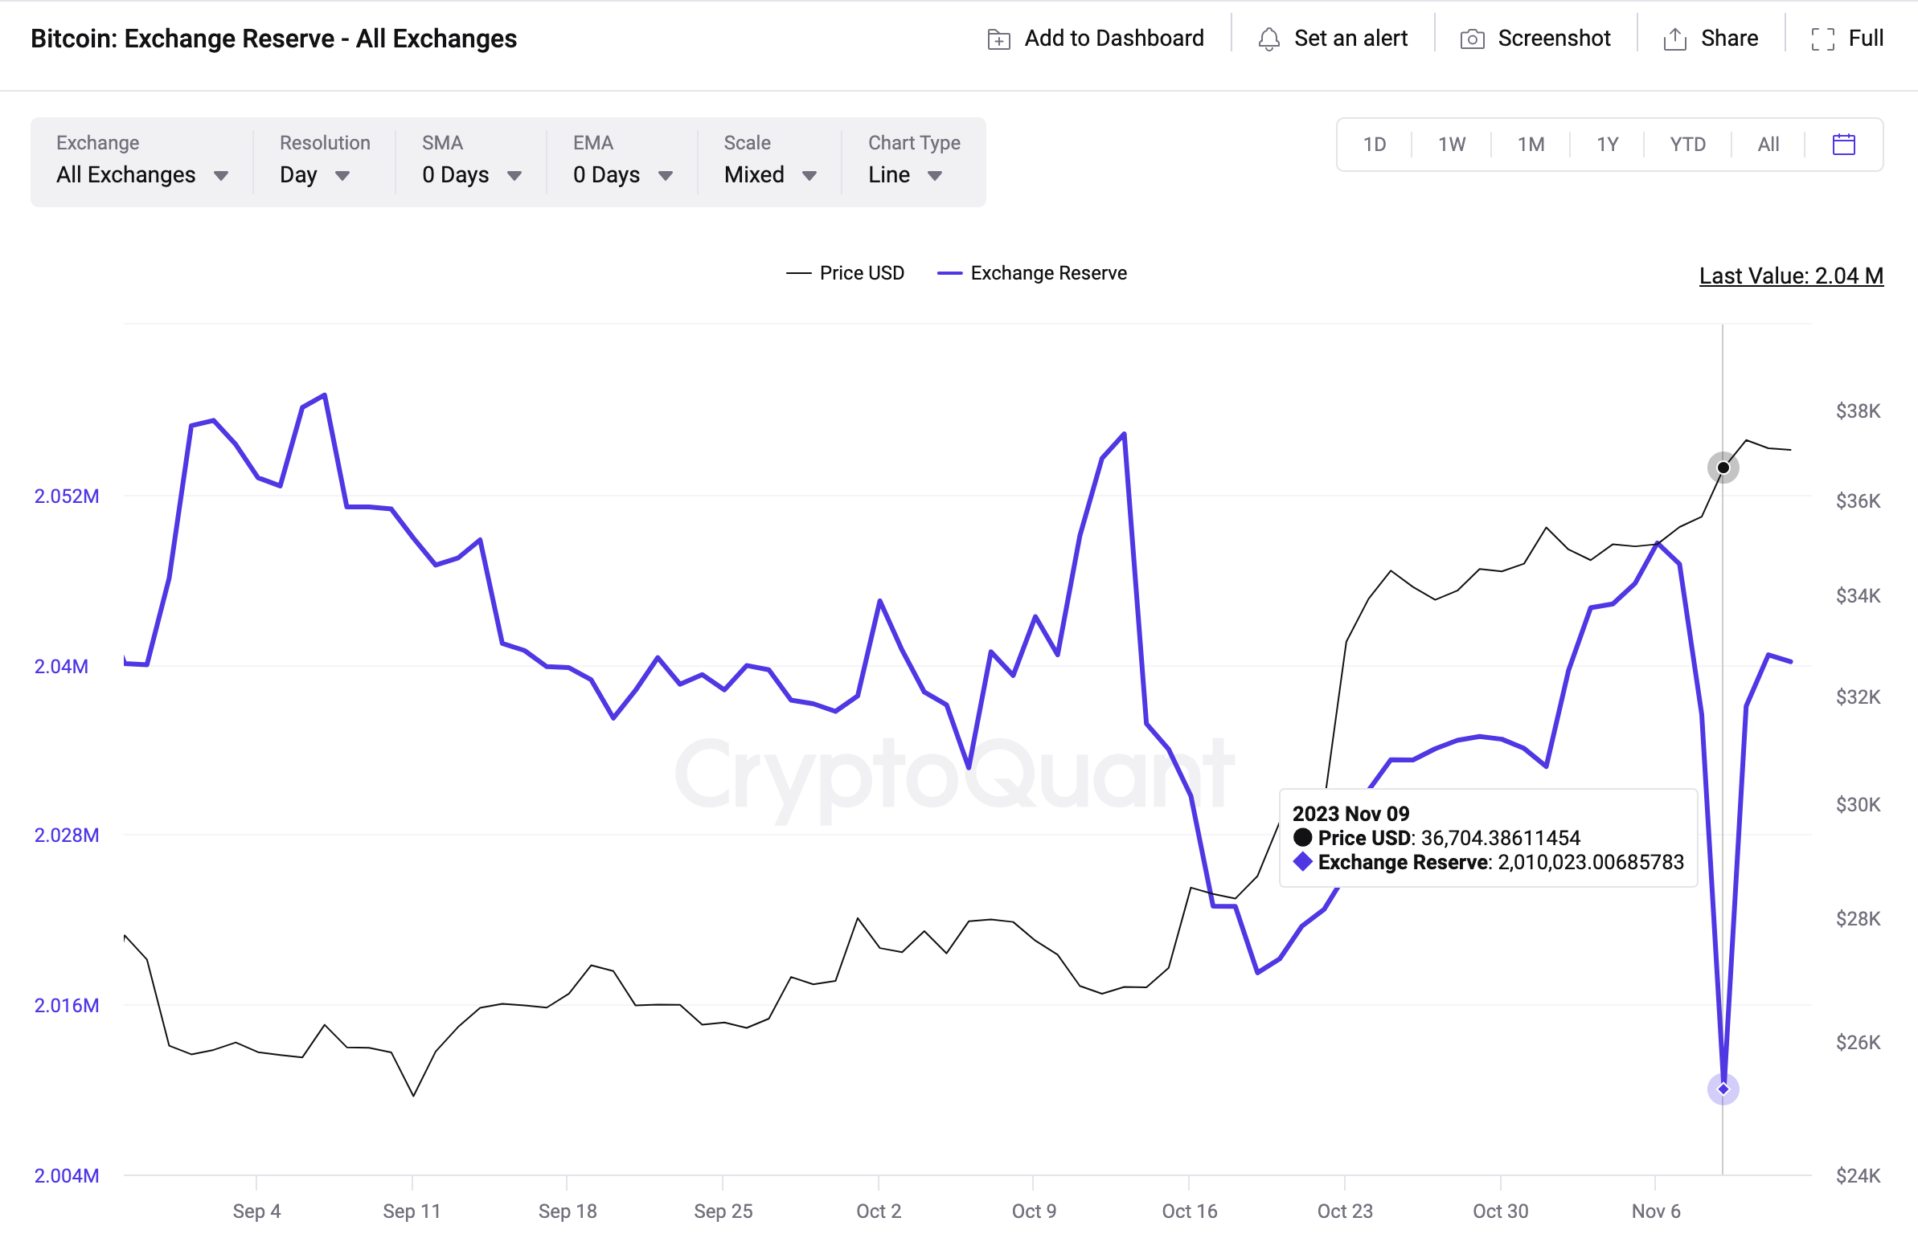Open the Resolution dropdown set to Day
The width and height of the screenshot is (1918, 1242).
[x=324, y=161]
